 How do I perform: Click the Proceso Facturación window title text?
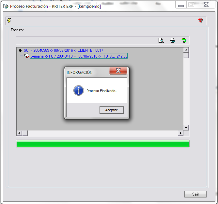(x=55, y=7)
